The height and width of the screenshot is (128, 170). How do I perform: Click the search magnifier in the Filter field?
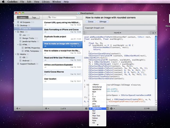(x=49, y=17)
